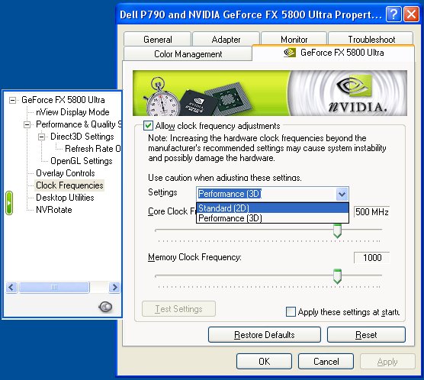
Task: Click tree panel scrollbar right arrow
Action: click(114, 287)
